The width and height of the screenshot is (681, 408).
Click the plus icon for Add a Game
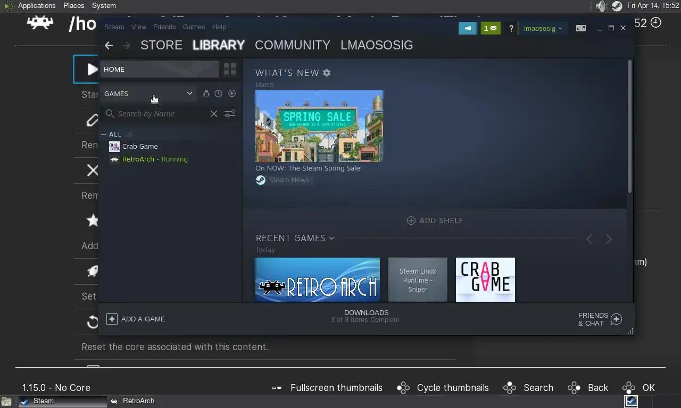pos(112,319)
